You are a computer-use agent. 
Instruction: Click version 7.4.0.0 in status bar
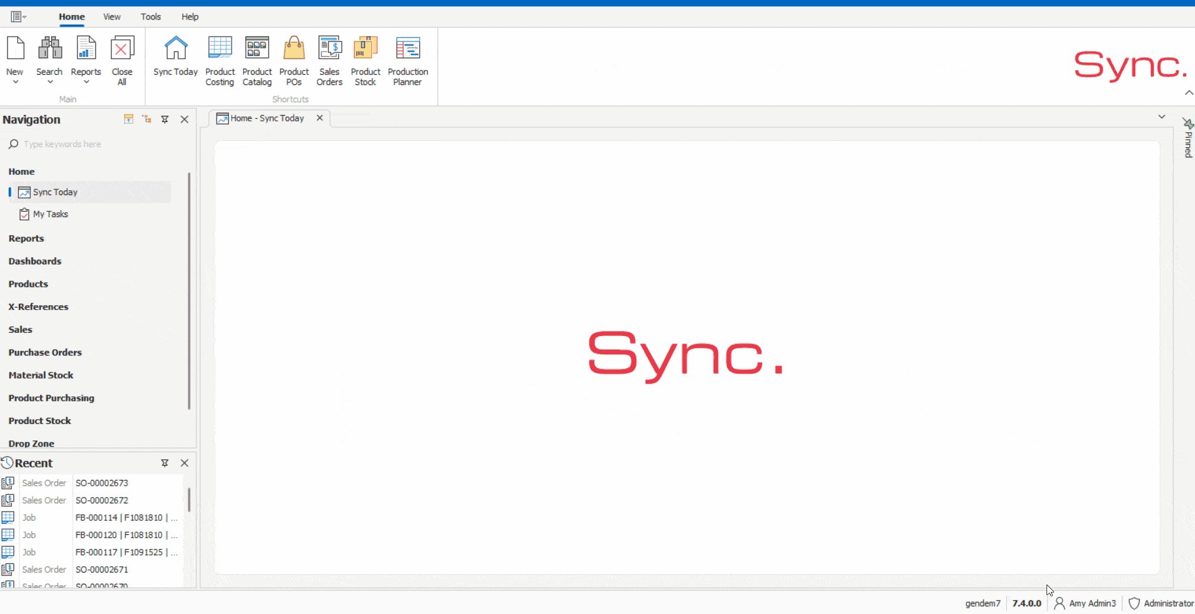point(1026,603)
